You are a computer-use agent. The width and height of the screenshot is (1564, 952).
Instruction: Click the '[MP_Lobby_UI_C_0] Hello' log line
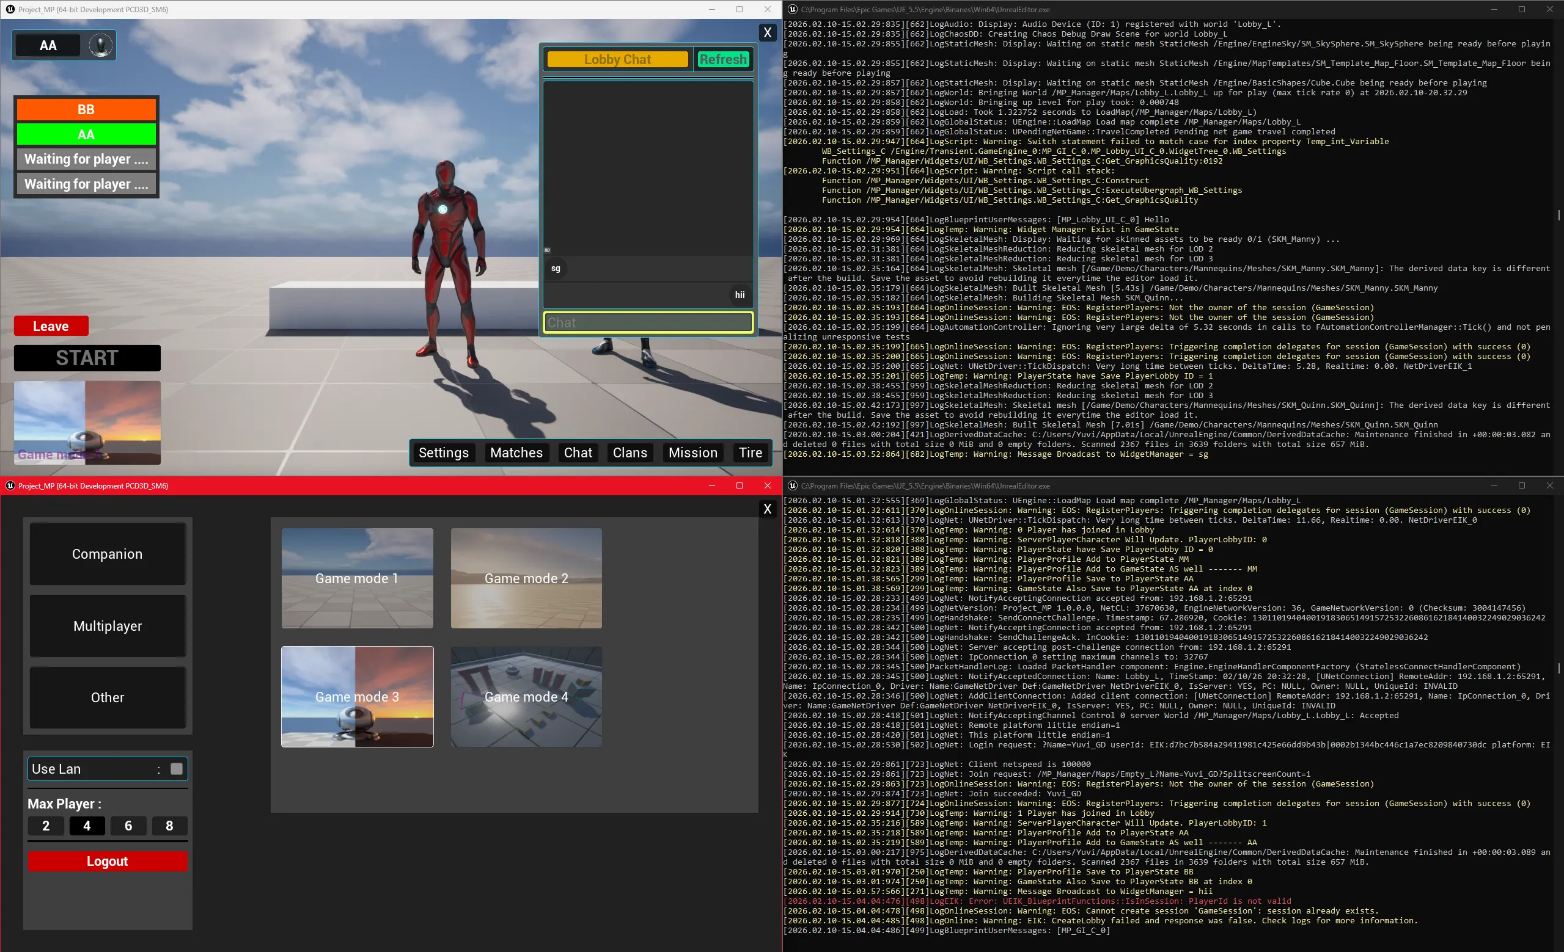click(x=976, y=219)
